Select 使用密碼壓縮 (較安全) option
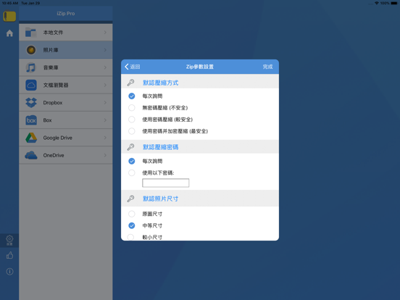The height and width of the screenshot is (300, 400). point(132,120)
